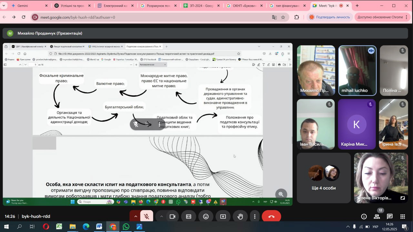Viewport: 413px width, 232px height.
Task: Click the Подтвердить личность profile button
Action: (329, 17)
